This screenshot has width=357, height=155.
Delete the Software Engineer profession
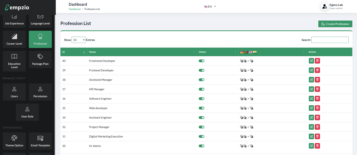click(x=318, y=99)
